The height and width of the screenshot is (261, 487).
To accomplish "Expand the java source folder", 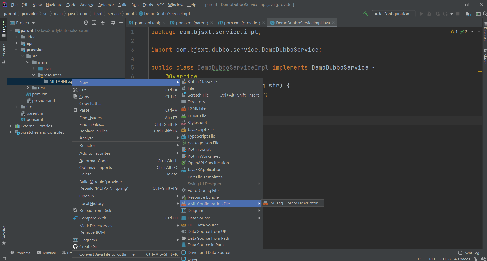I will (x=34, y=68).
